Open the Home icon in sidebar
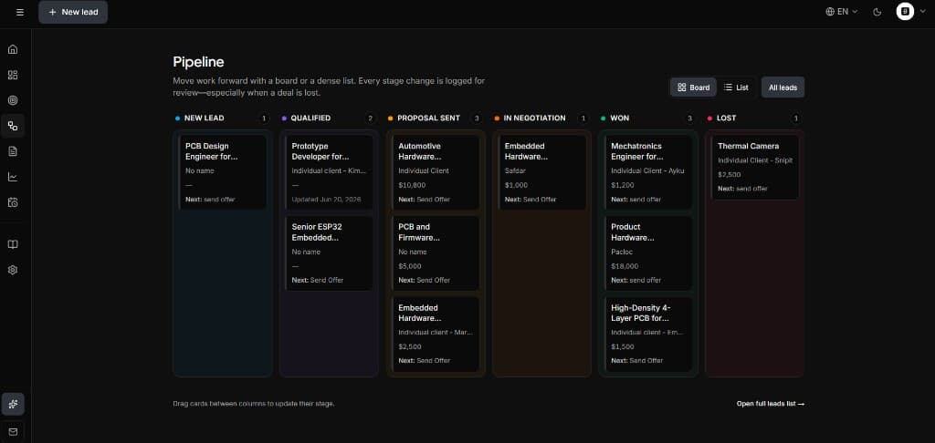Viewport: 935px width, 443px height. point(13,49)
